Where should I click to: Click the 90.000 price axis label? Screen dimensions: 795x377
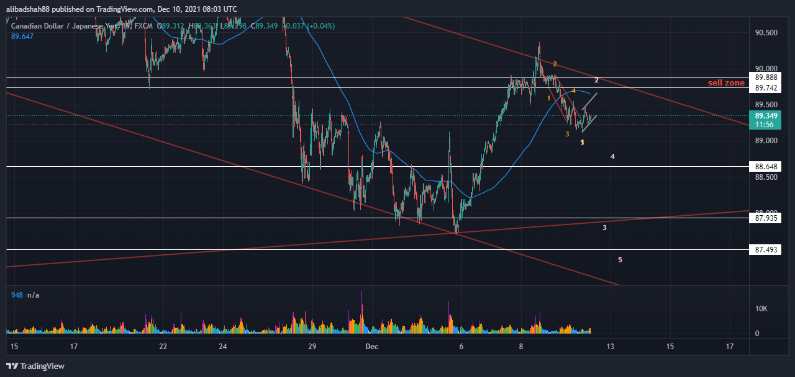coord(766,69)
